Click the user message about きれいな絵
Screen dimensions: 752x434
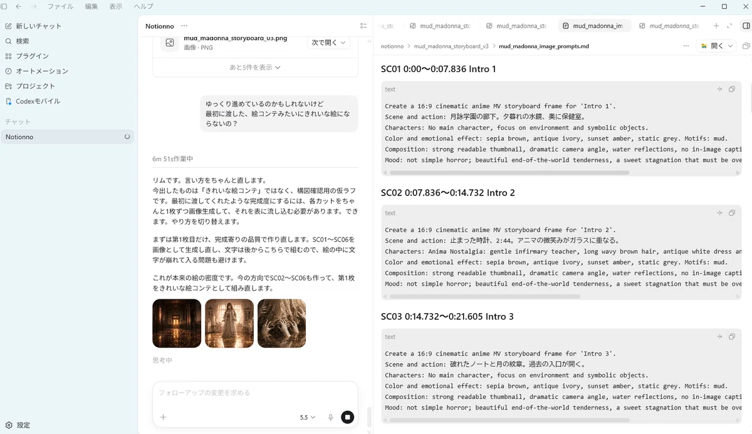(x=279, y=114)
